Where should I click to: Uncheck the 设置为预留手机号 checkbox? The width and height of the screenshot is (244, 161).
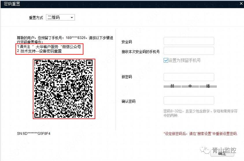tap(166, 60)
